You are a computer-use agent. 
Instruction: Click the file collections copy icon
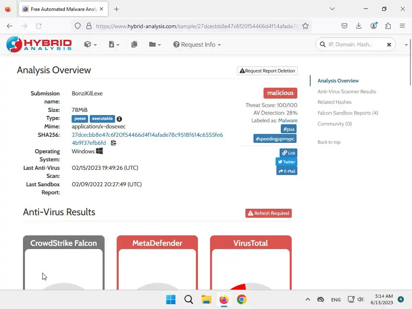point(134,44)
